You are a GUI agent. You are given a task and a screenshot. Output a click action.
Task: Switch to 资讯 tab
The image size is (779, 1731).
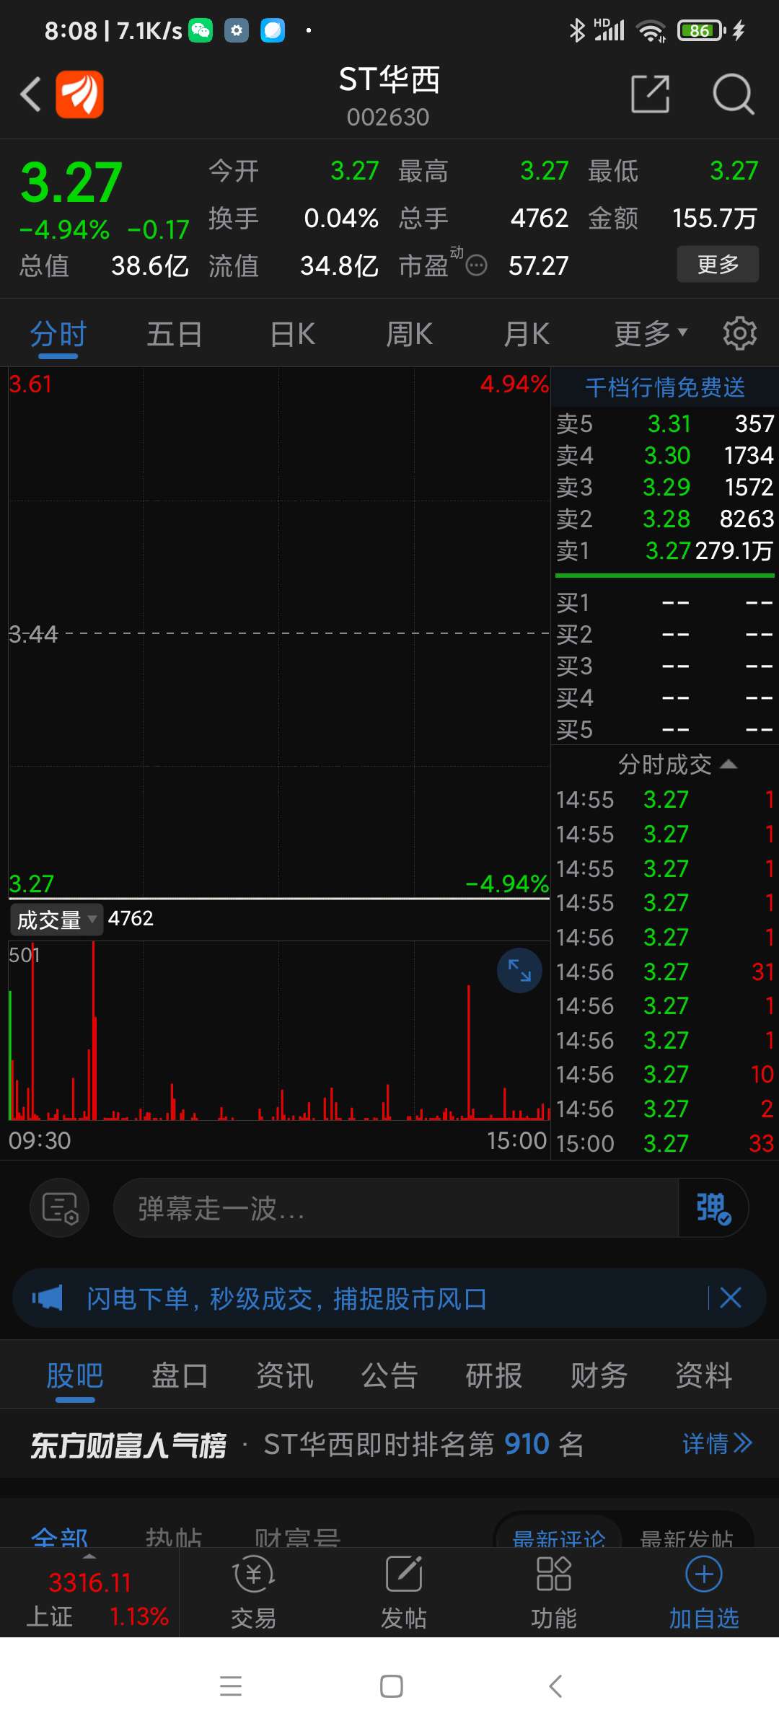pos(285,1375)
